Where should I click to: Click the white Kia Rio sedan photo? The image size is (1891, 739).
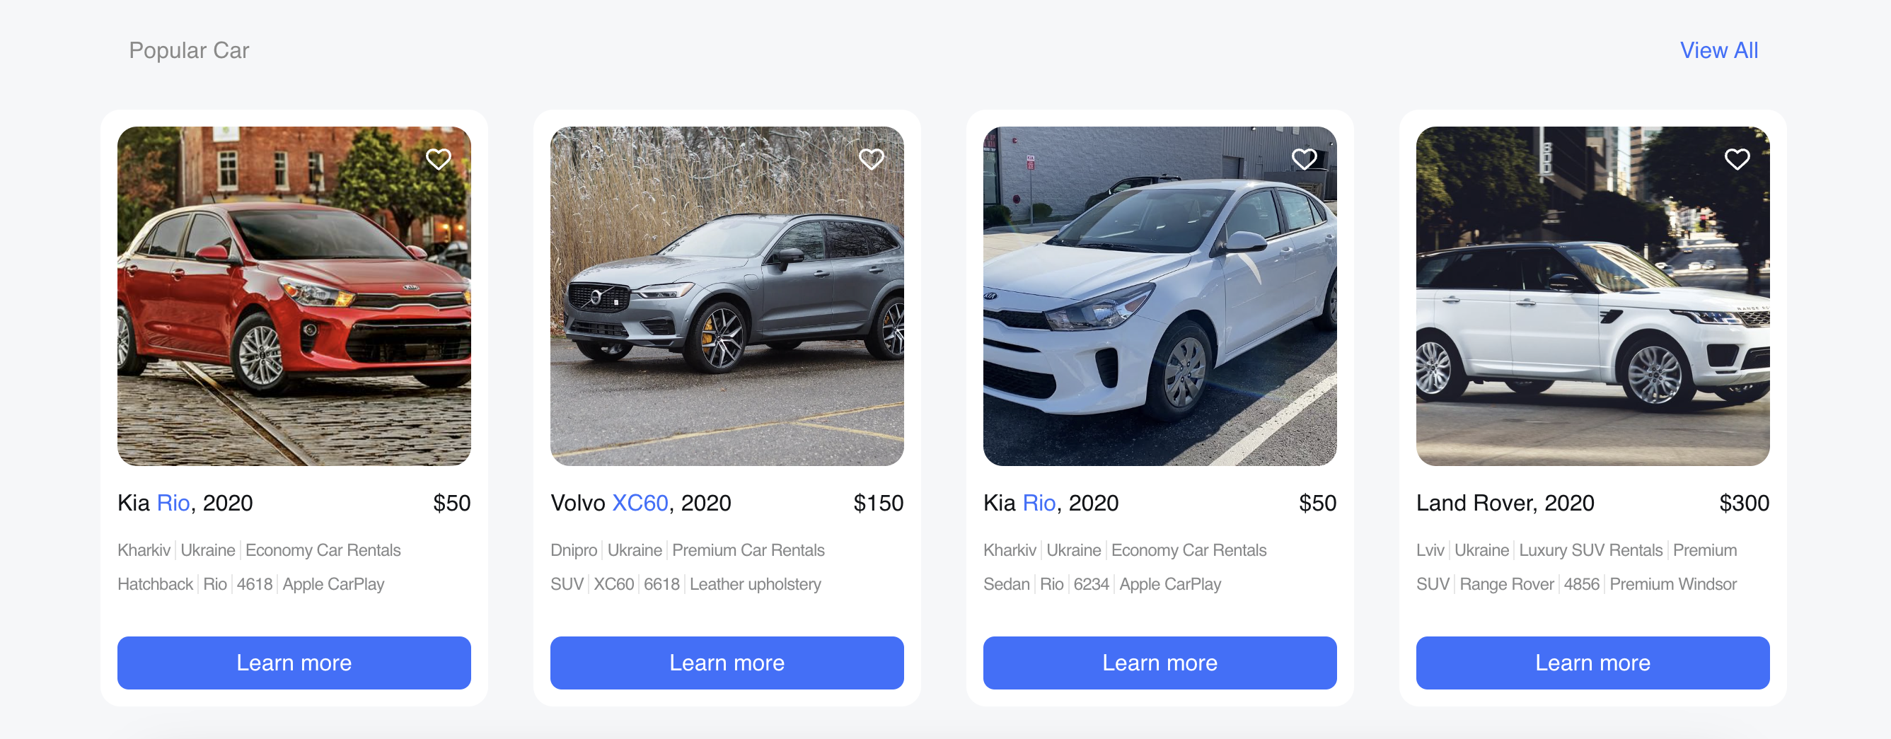(x=1160, y=296)
